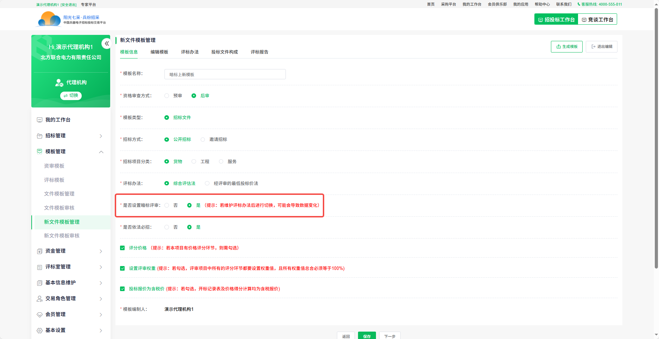This screenshot has width=659, height=339.
Task: Switch to the 评标办法 tab
Action: click(x=190, y=52)
